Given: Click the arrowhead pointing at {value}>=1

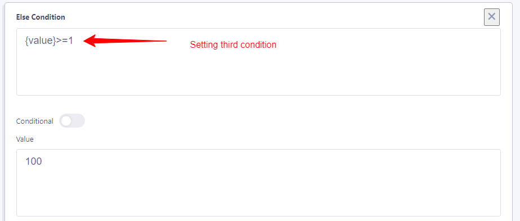Looking at the screenshot, I should tap(89, 40).
